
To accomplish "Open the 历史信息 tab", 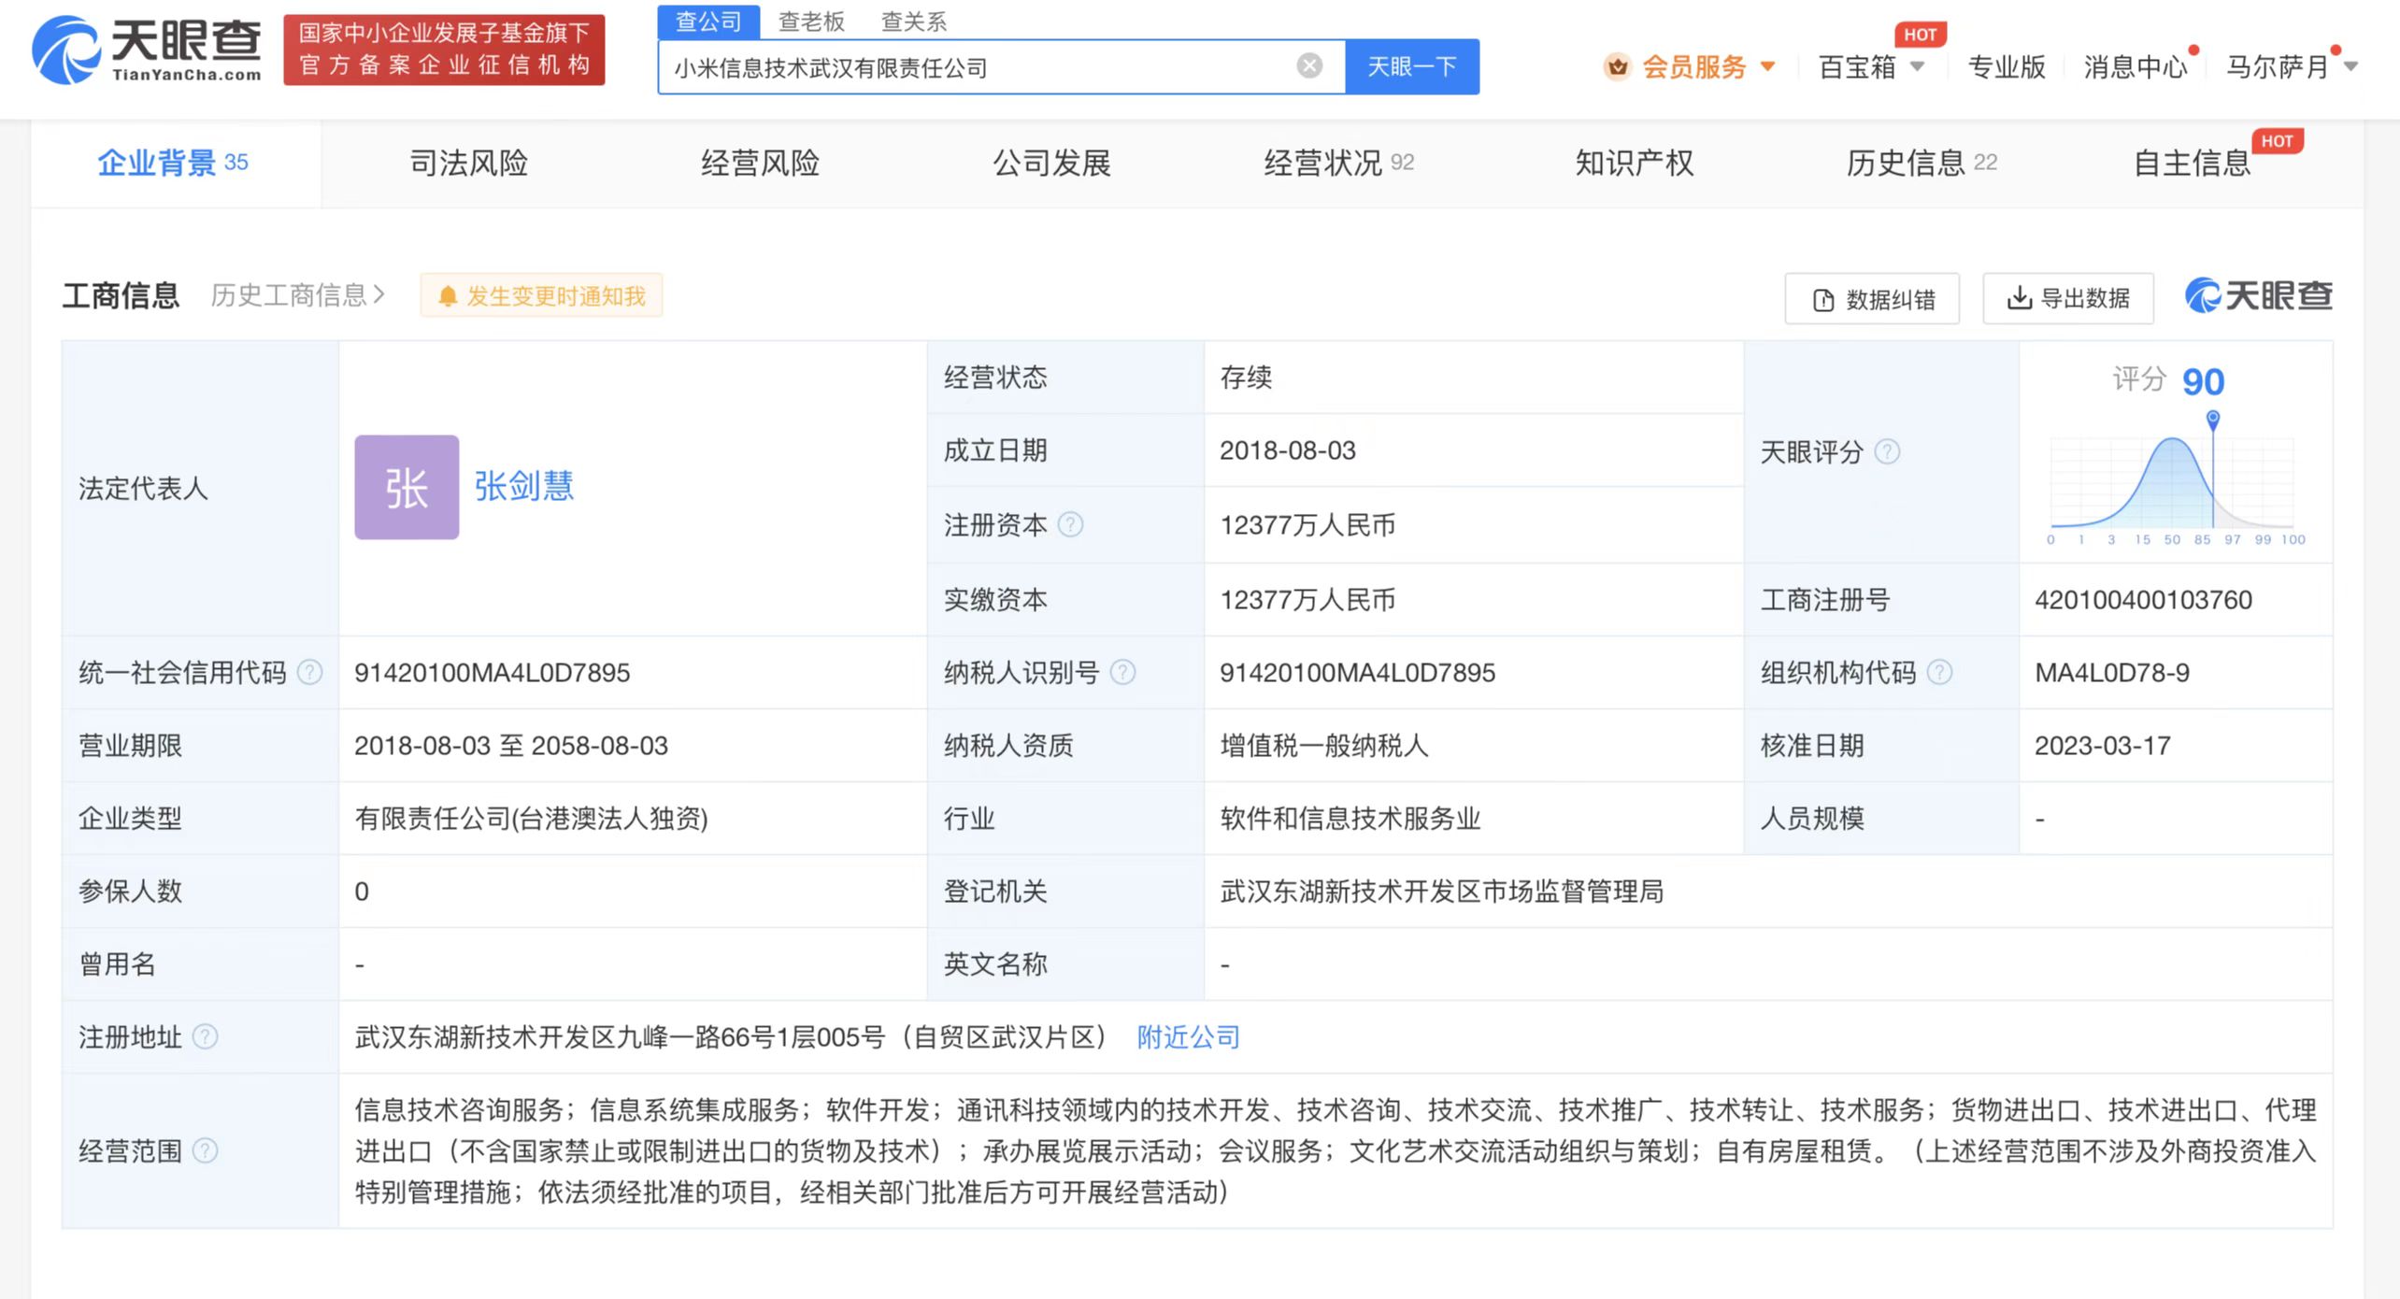I will coord(1921,163).
